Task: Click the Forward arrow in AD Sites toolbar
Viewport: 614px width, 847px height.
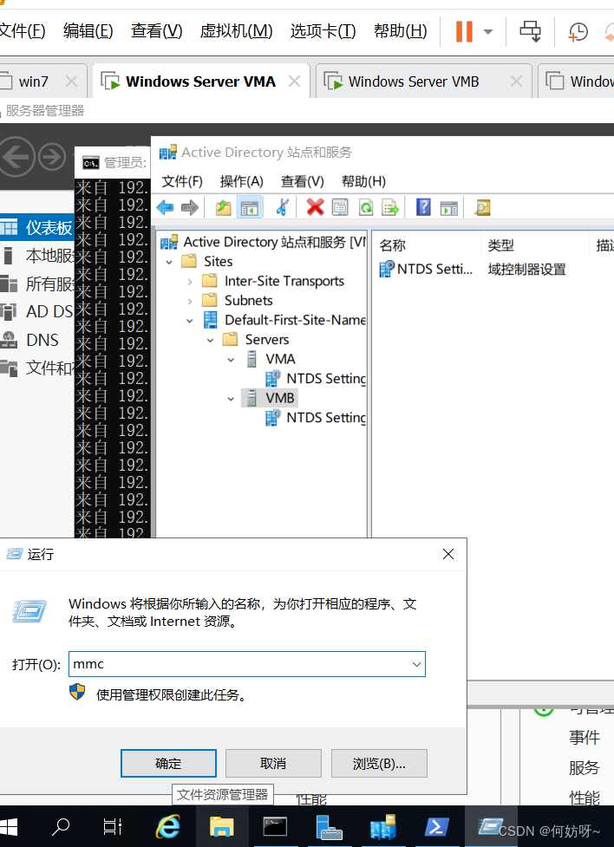Action: (x=190, y=207)
